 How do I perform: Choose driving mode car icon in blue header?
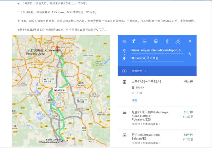(x=144, y=41)
